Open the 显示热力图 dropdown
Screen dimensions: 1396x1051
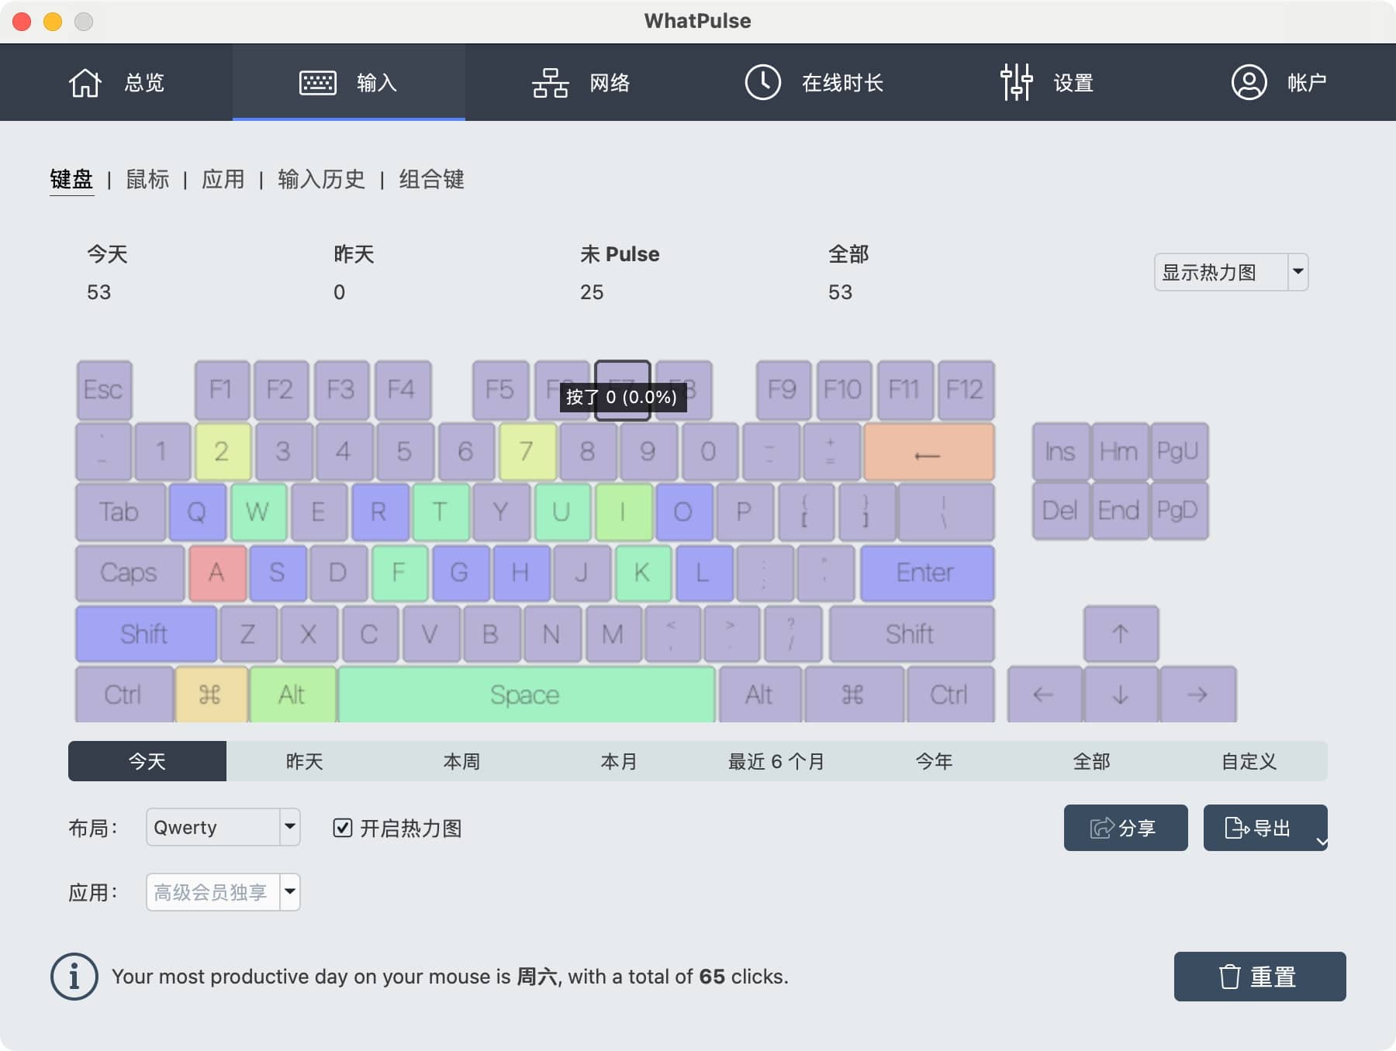[1231, 272]
